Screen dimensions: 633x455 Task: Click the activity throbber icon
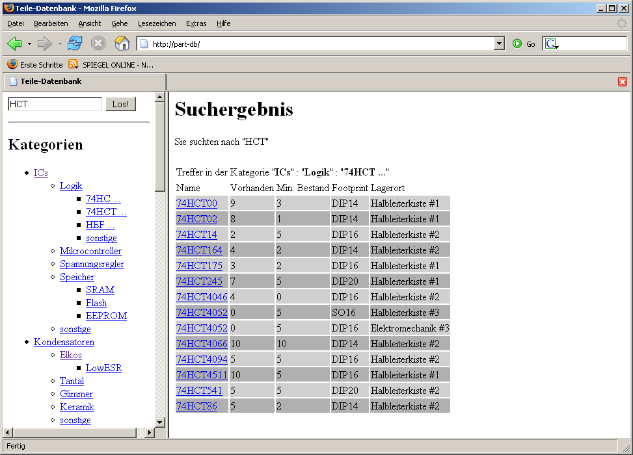622,23
